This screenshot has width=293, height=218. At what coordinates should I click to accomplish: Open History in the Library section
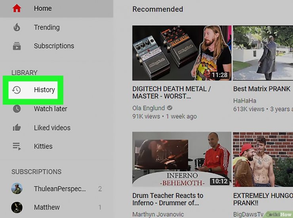33,90
